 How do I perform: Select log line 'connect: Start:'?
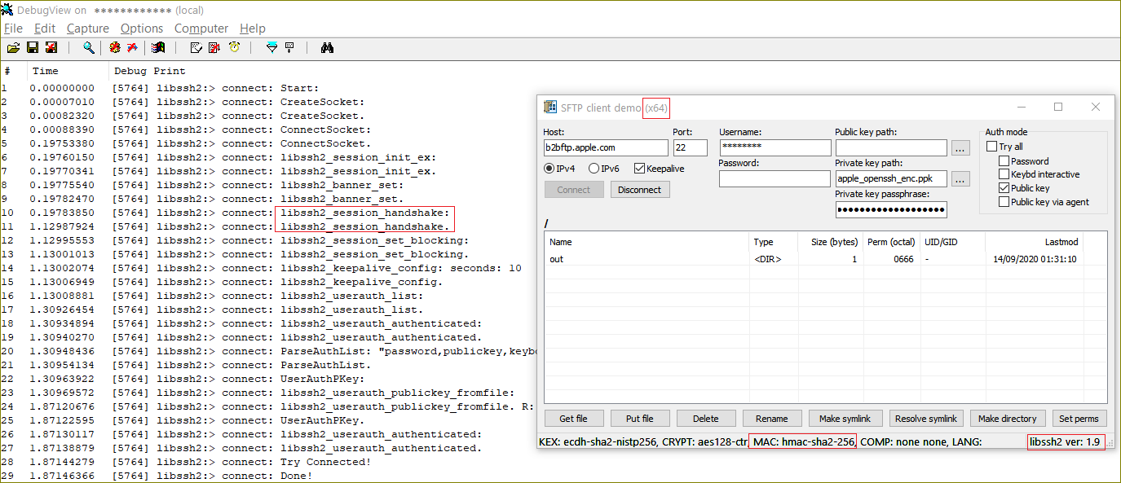pos(270,88)
